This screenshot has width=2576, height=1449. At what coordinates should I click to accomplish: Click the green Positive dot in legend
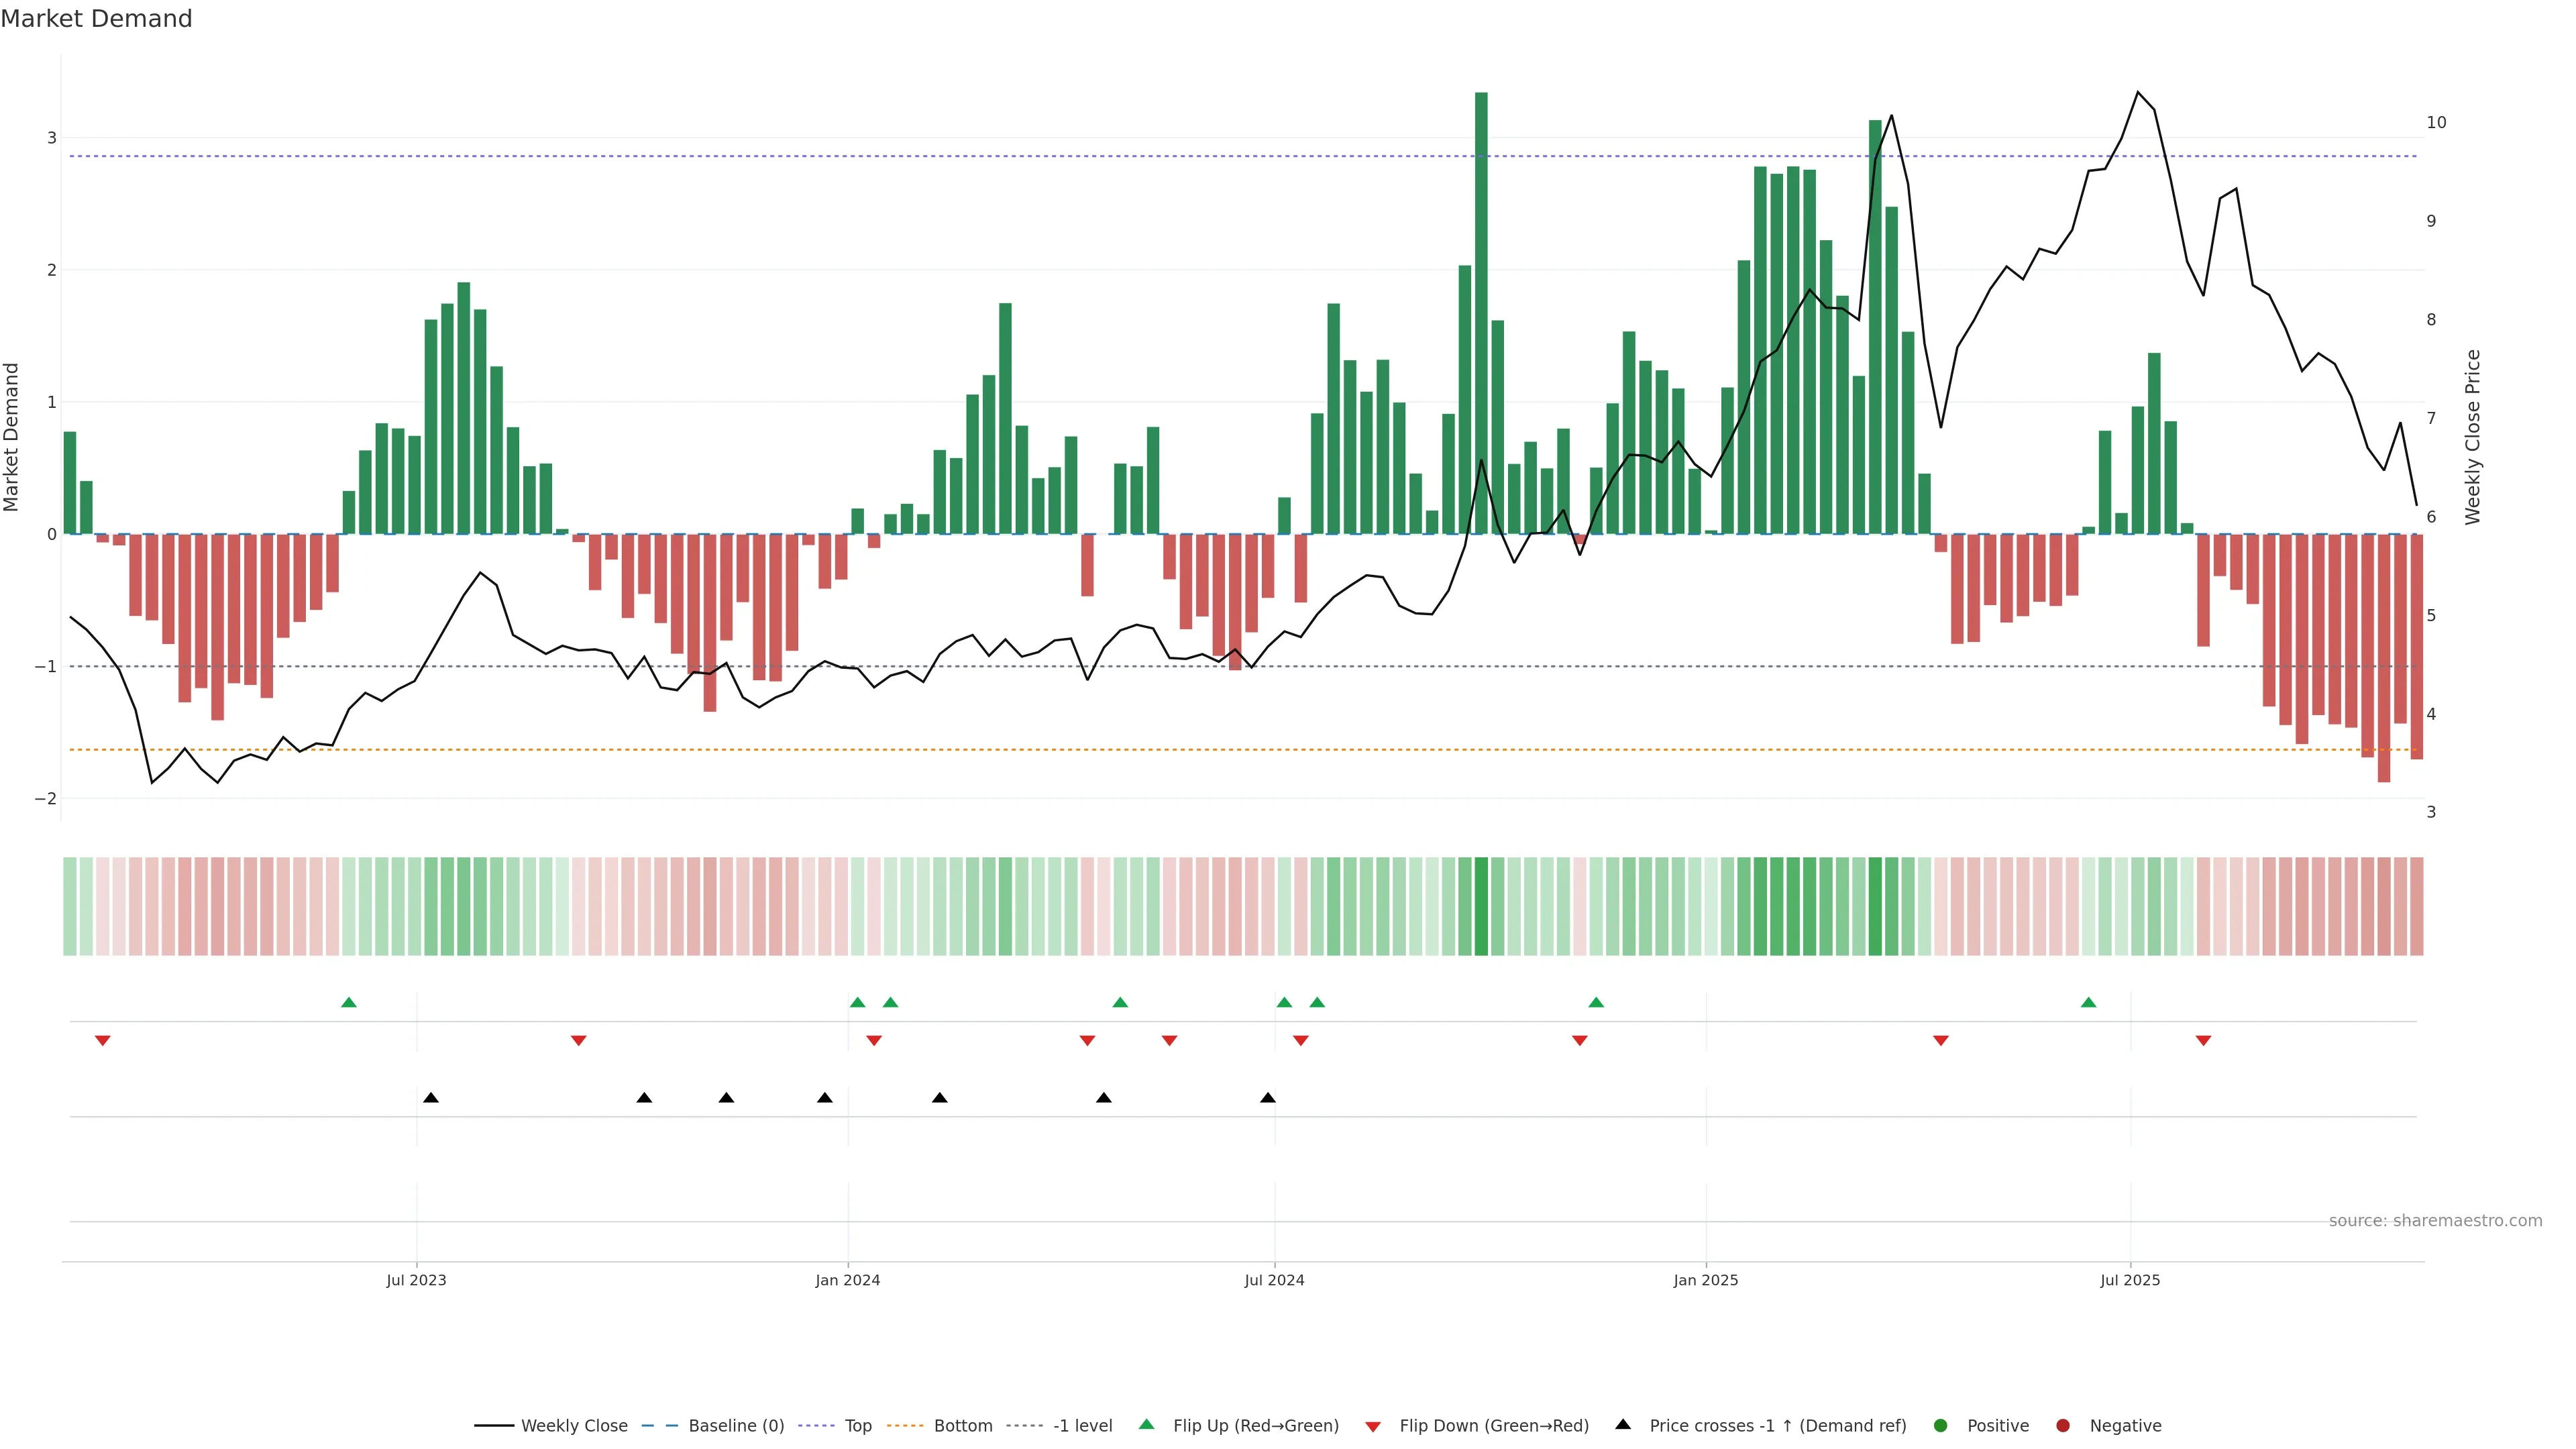click(1941, 1426)
